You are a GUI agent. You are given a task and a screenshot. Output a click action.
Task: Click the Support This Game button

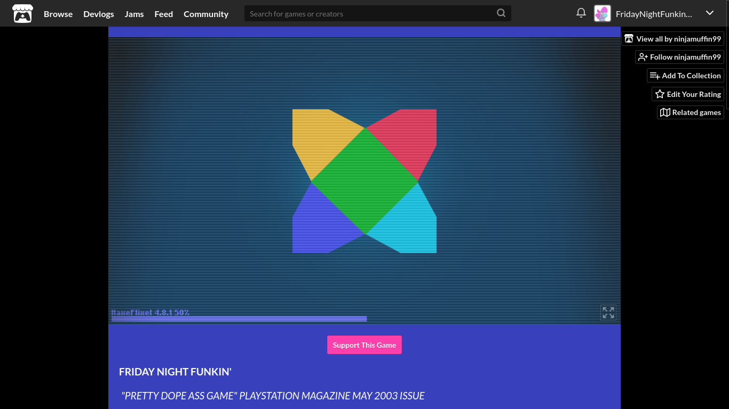(364, 345)
